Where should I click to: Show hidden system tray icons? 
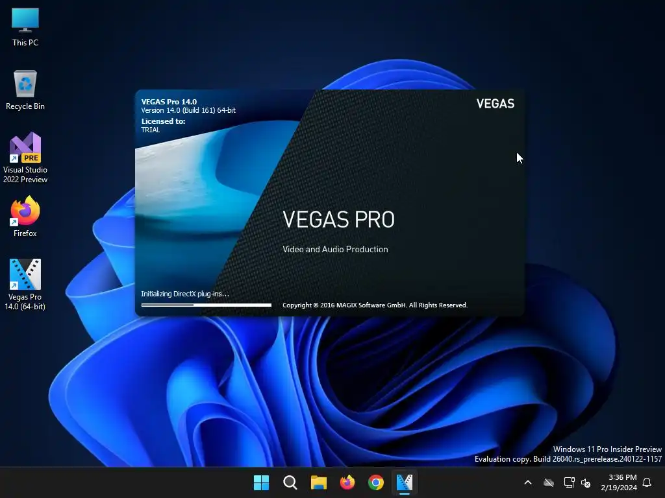click(528, 482)
